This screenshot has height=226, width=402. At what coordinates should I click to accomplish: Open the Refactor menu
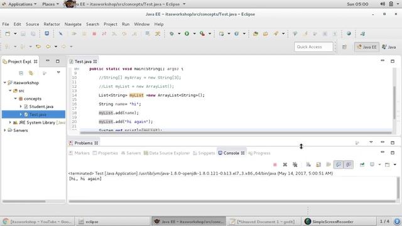point(52,24)
